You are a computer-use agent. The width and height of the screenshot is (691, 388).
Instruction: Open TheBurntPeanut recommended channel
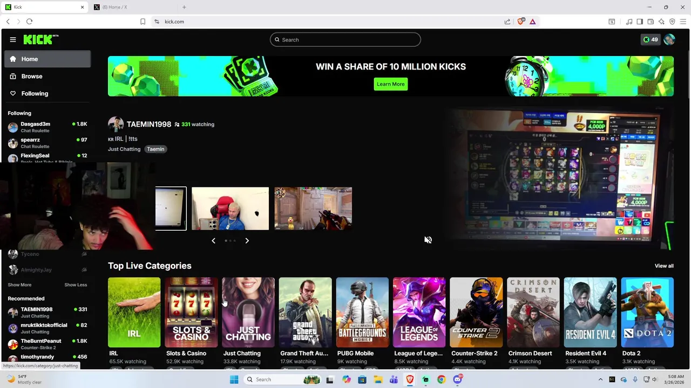(x=48, y=344)
